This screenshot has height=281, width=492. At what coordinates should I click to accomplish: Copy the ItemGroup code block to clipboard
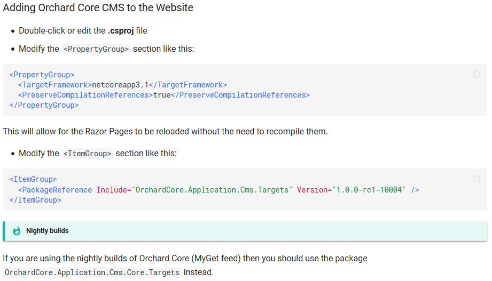(476, 179)
